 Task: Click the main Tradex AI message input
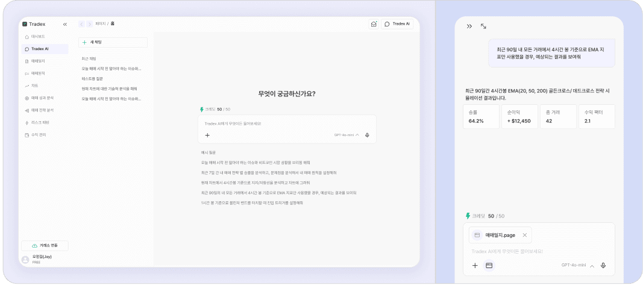click(287, 124)
